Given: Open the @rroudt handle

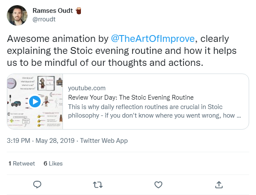Looking at the screenshot, I should (x=44, y=19).
